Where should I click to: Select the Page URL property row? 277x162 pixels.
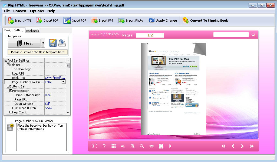tap(35, 99)
